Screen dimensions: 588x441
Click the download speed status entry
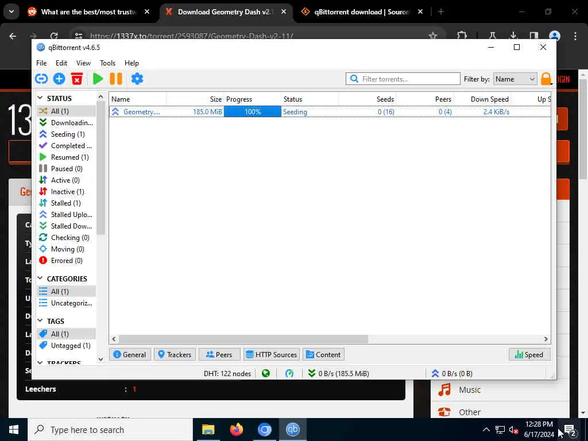[x=338, y=373]
